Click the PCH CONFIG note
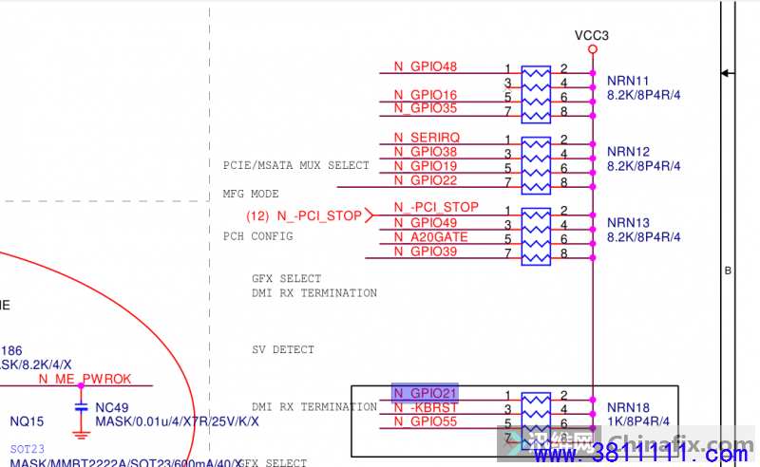 257,236
